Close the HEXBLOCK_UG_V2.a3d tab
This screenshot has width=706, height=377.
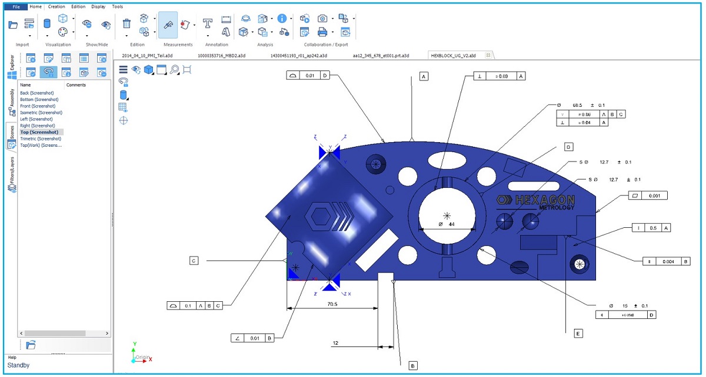coord(488,55)
